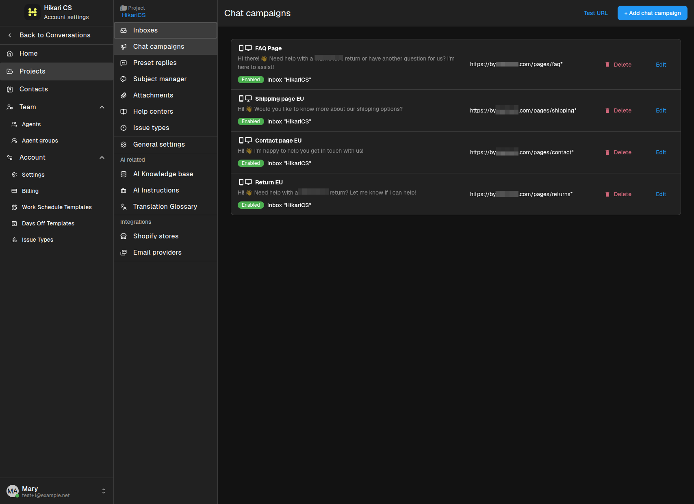Delete the Shipping page EU campaign
Viewport: 694px width, 504px height.
tap(618, 110)
